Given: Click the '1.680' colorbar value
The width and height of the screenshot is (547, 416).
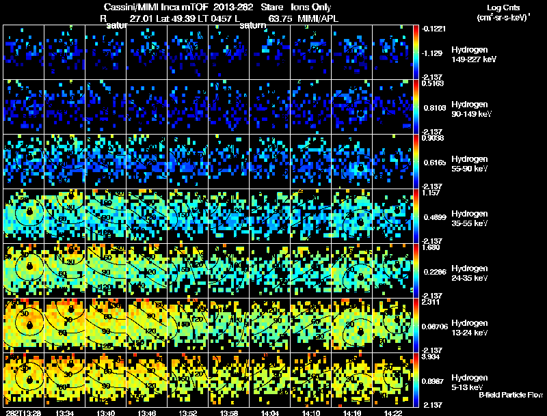Looking at the screenshot, I should coord(431,247).
